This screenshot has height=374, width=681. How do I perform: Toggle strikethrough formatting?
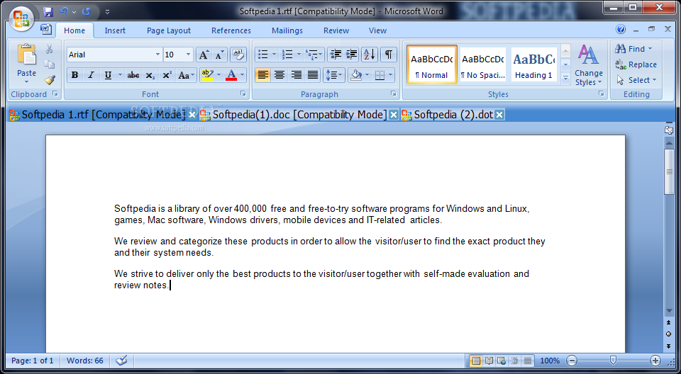133,75
